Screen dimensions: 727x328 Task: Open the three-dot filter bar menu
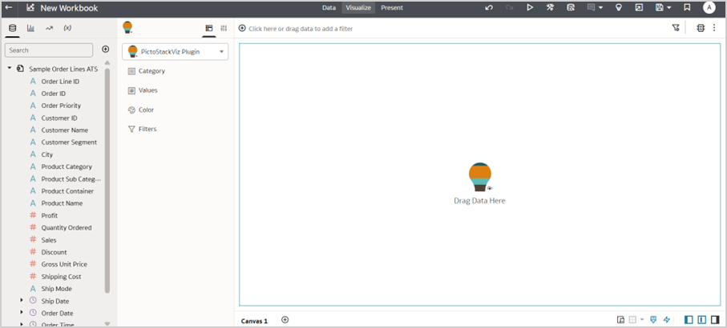click(714, 28)
